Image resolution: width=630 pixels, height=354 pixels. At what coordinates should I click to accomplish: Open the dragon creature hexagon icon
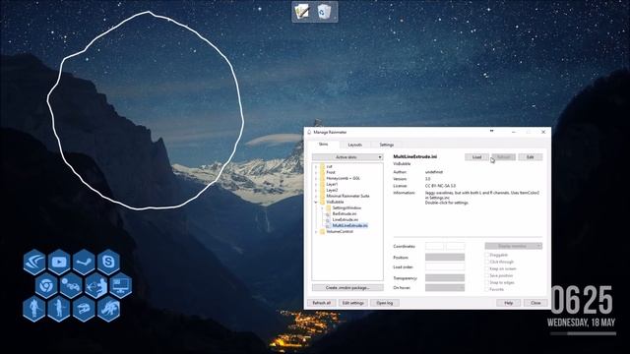click(108, 309)
